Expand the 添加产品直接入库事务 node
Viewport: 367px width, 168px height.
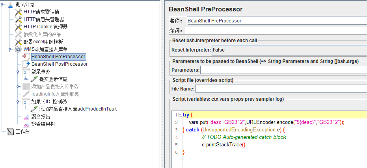point(18,87)
